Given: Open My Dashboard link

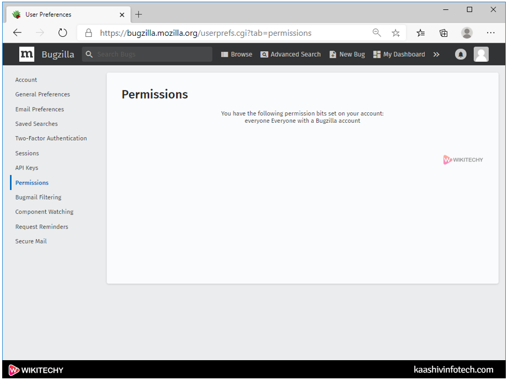Looking at the screenshot, I should point(399,55).
